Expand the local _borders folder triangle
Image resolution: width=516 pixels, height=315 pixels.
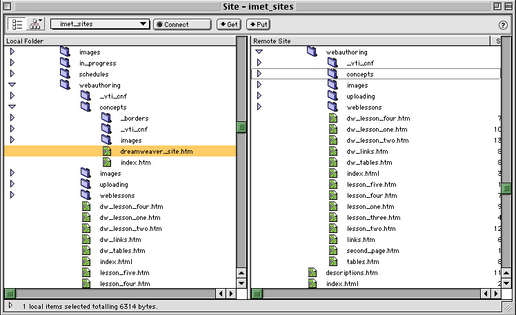click(12, 118)
